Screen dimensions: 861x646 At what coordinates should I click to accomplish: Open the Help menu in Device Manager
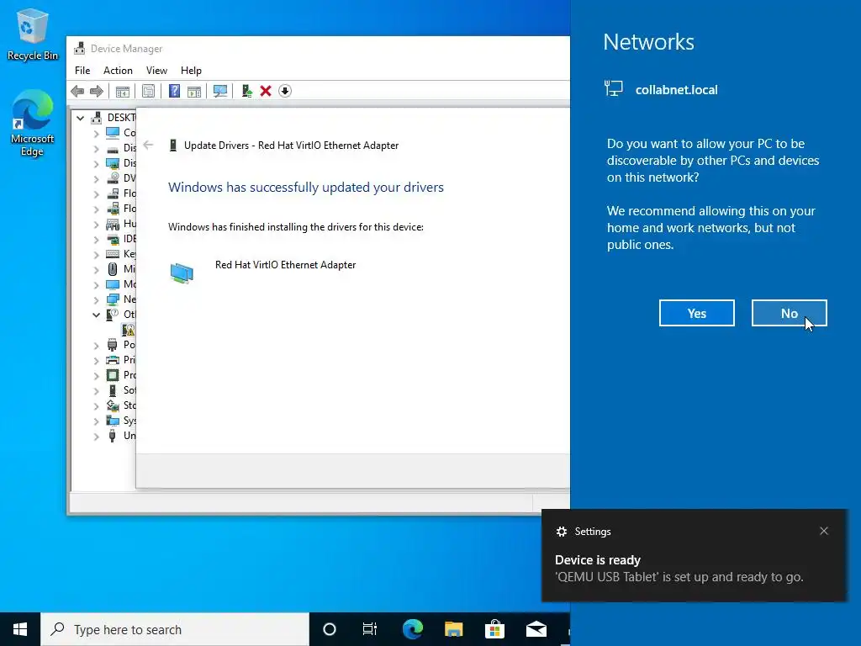(191, 71)
